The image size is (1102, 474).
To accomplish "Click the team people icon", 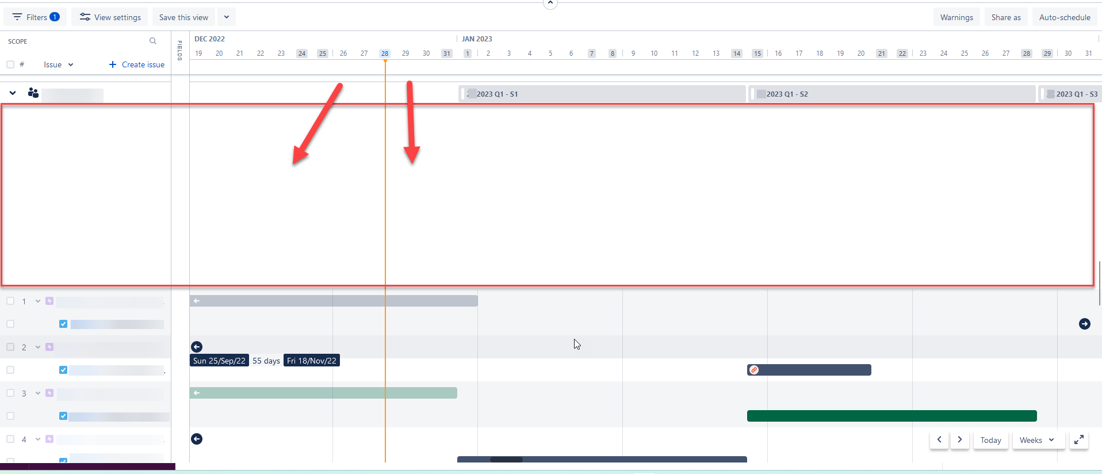I will [x=33, y=93].
